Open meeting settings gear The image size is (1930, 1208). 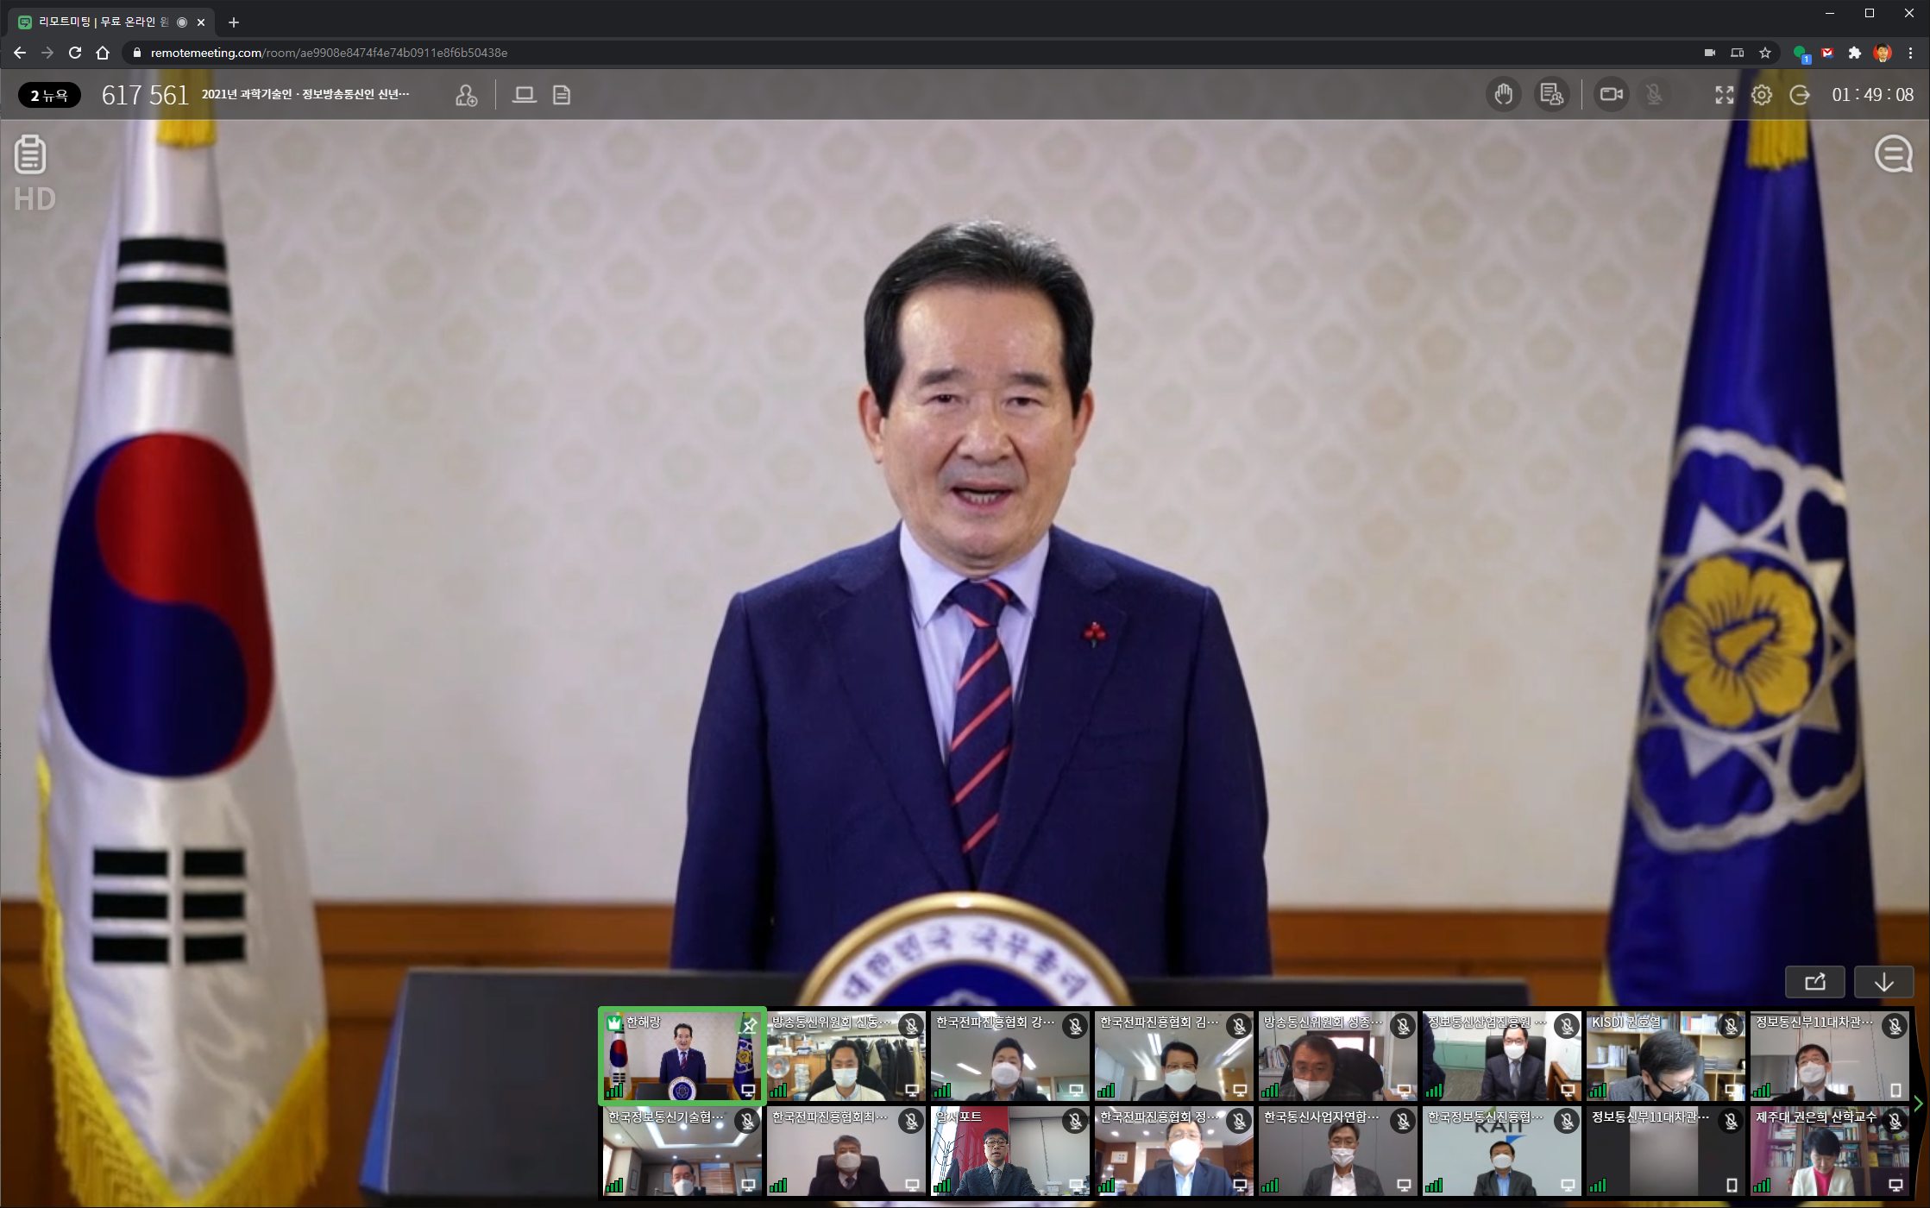1762,95
